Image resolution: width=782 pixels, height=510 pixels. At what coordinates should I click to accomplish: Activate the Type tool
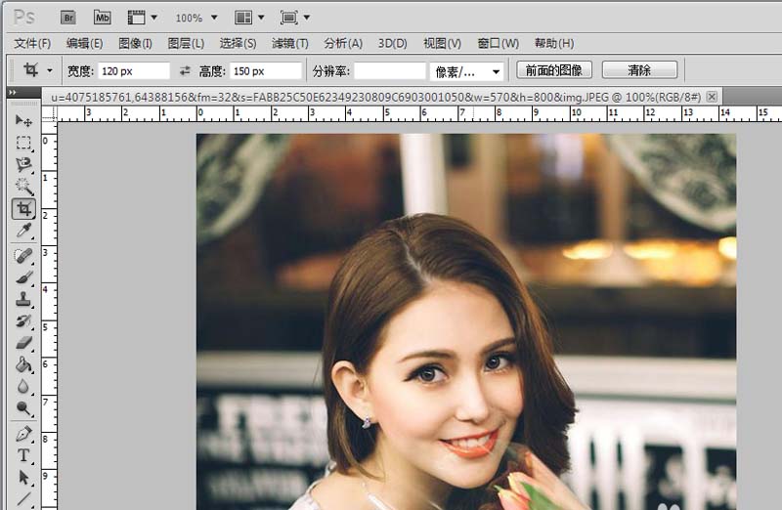tap(24, 456)
